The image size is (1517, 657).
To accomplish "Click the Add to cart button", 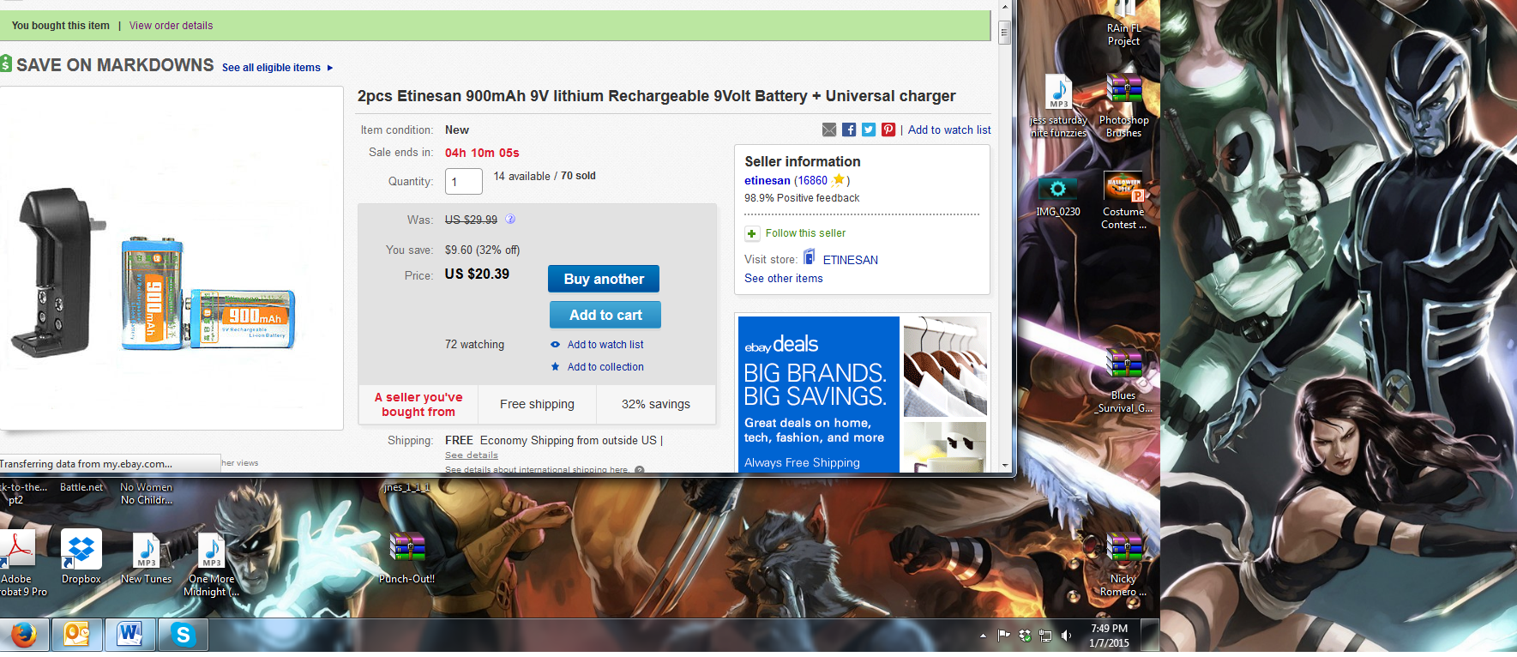I will coord(605,315).
